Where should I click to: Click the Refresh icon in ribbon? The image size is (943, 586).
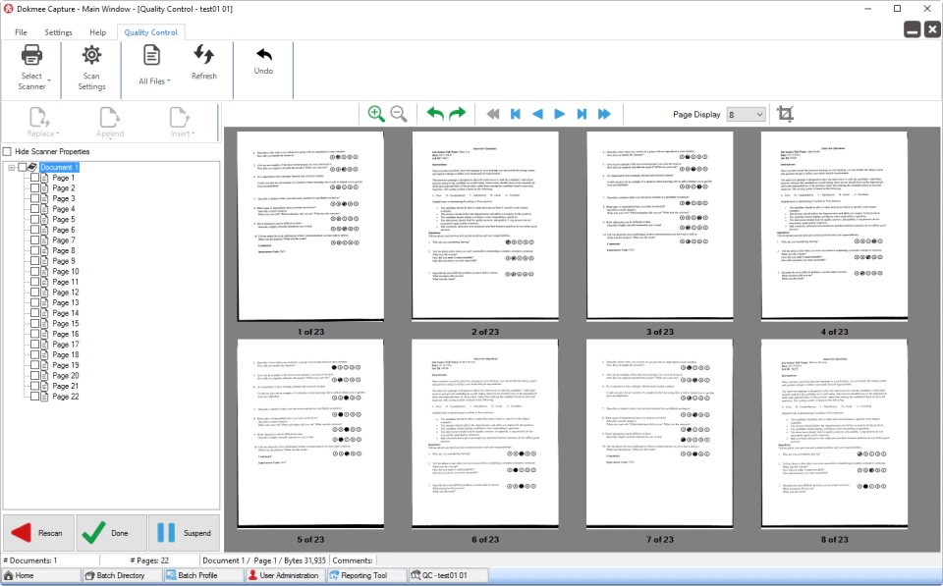tap(204, 55)
